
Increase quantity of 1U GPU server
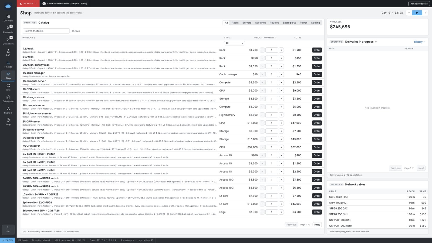coord(281,90)
